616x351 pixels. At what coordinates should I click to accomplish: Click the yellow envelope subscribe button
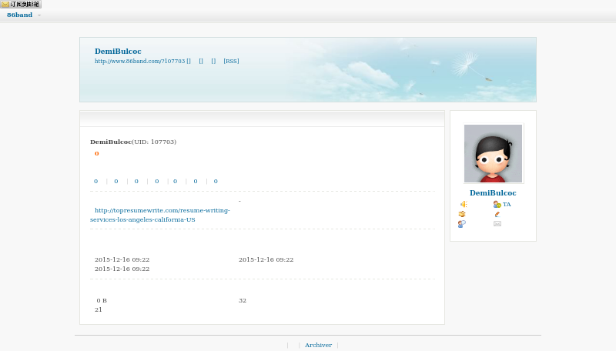21,5
